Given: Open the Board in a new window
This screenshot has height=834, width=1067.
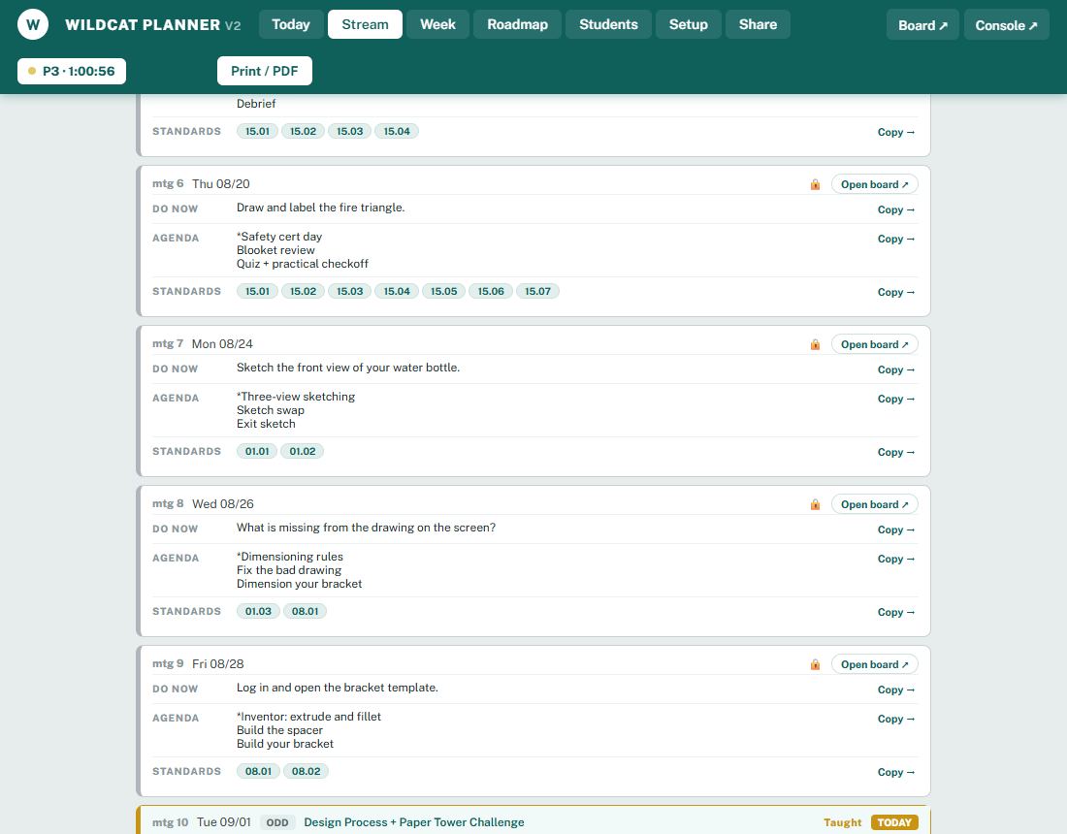Looking at the screenshot, I should [x=922, y=25].
